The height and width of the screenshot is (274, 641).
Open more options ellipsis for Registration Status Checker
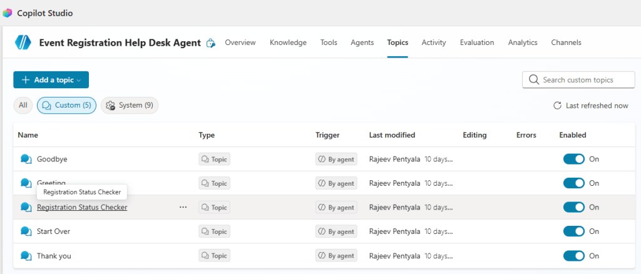pos(183,207)
